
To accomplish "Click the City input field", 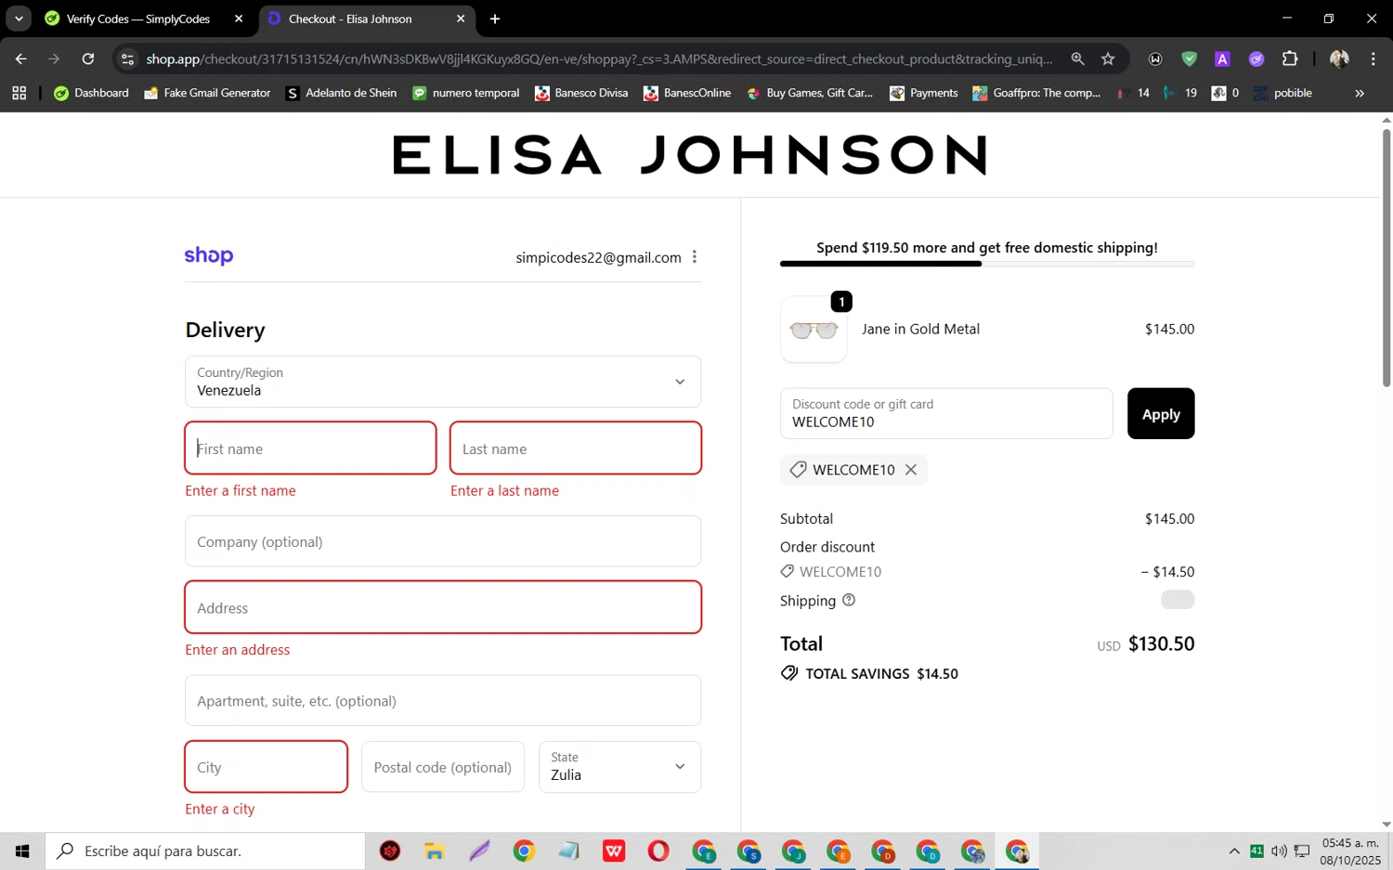I will [267, 767].
